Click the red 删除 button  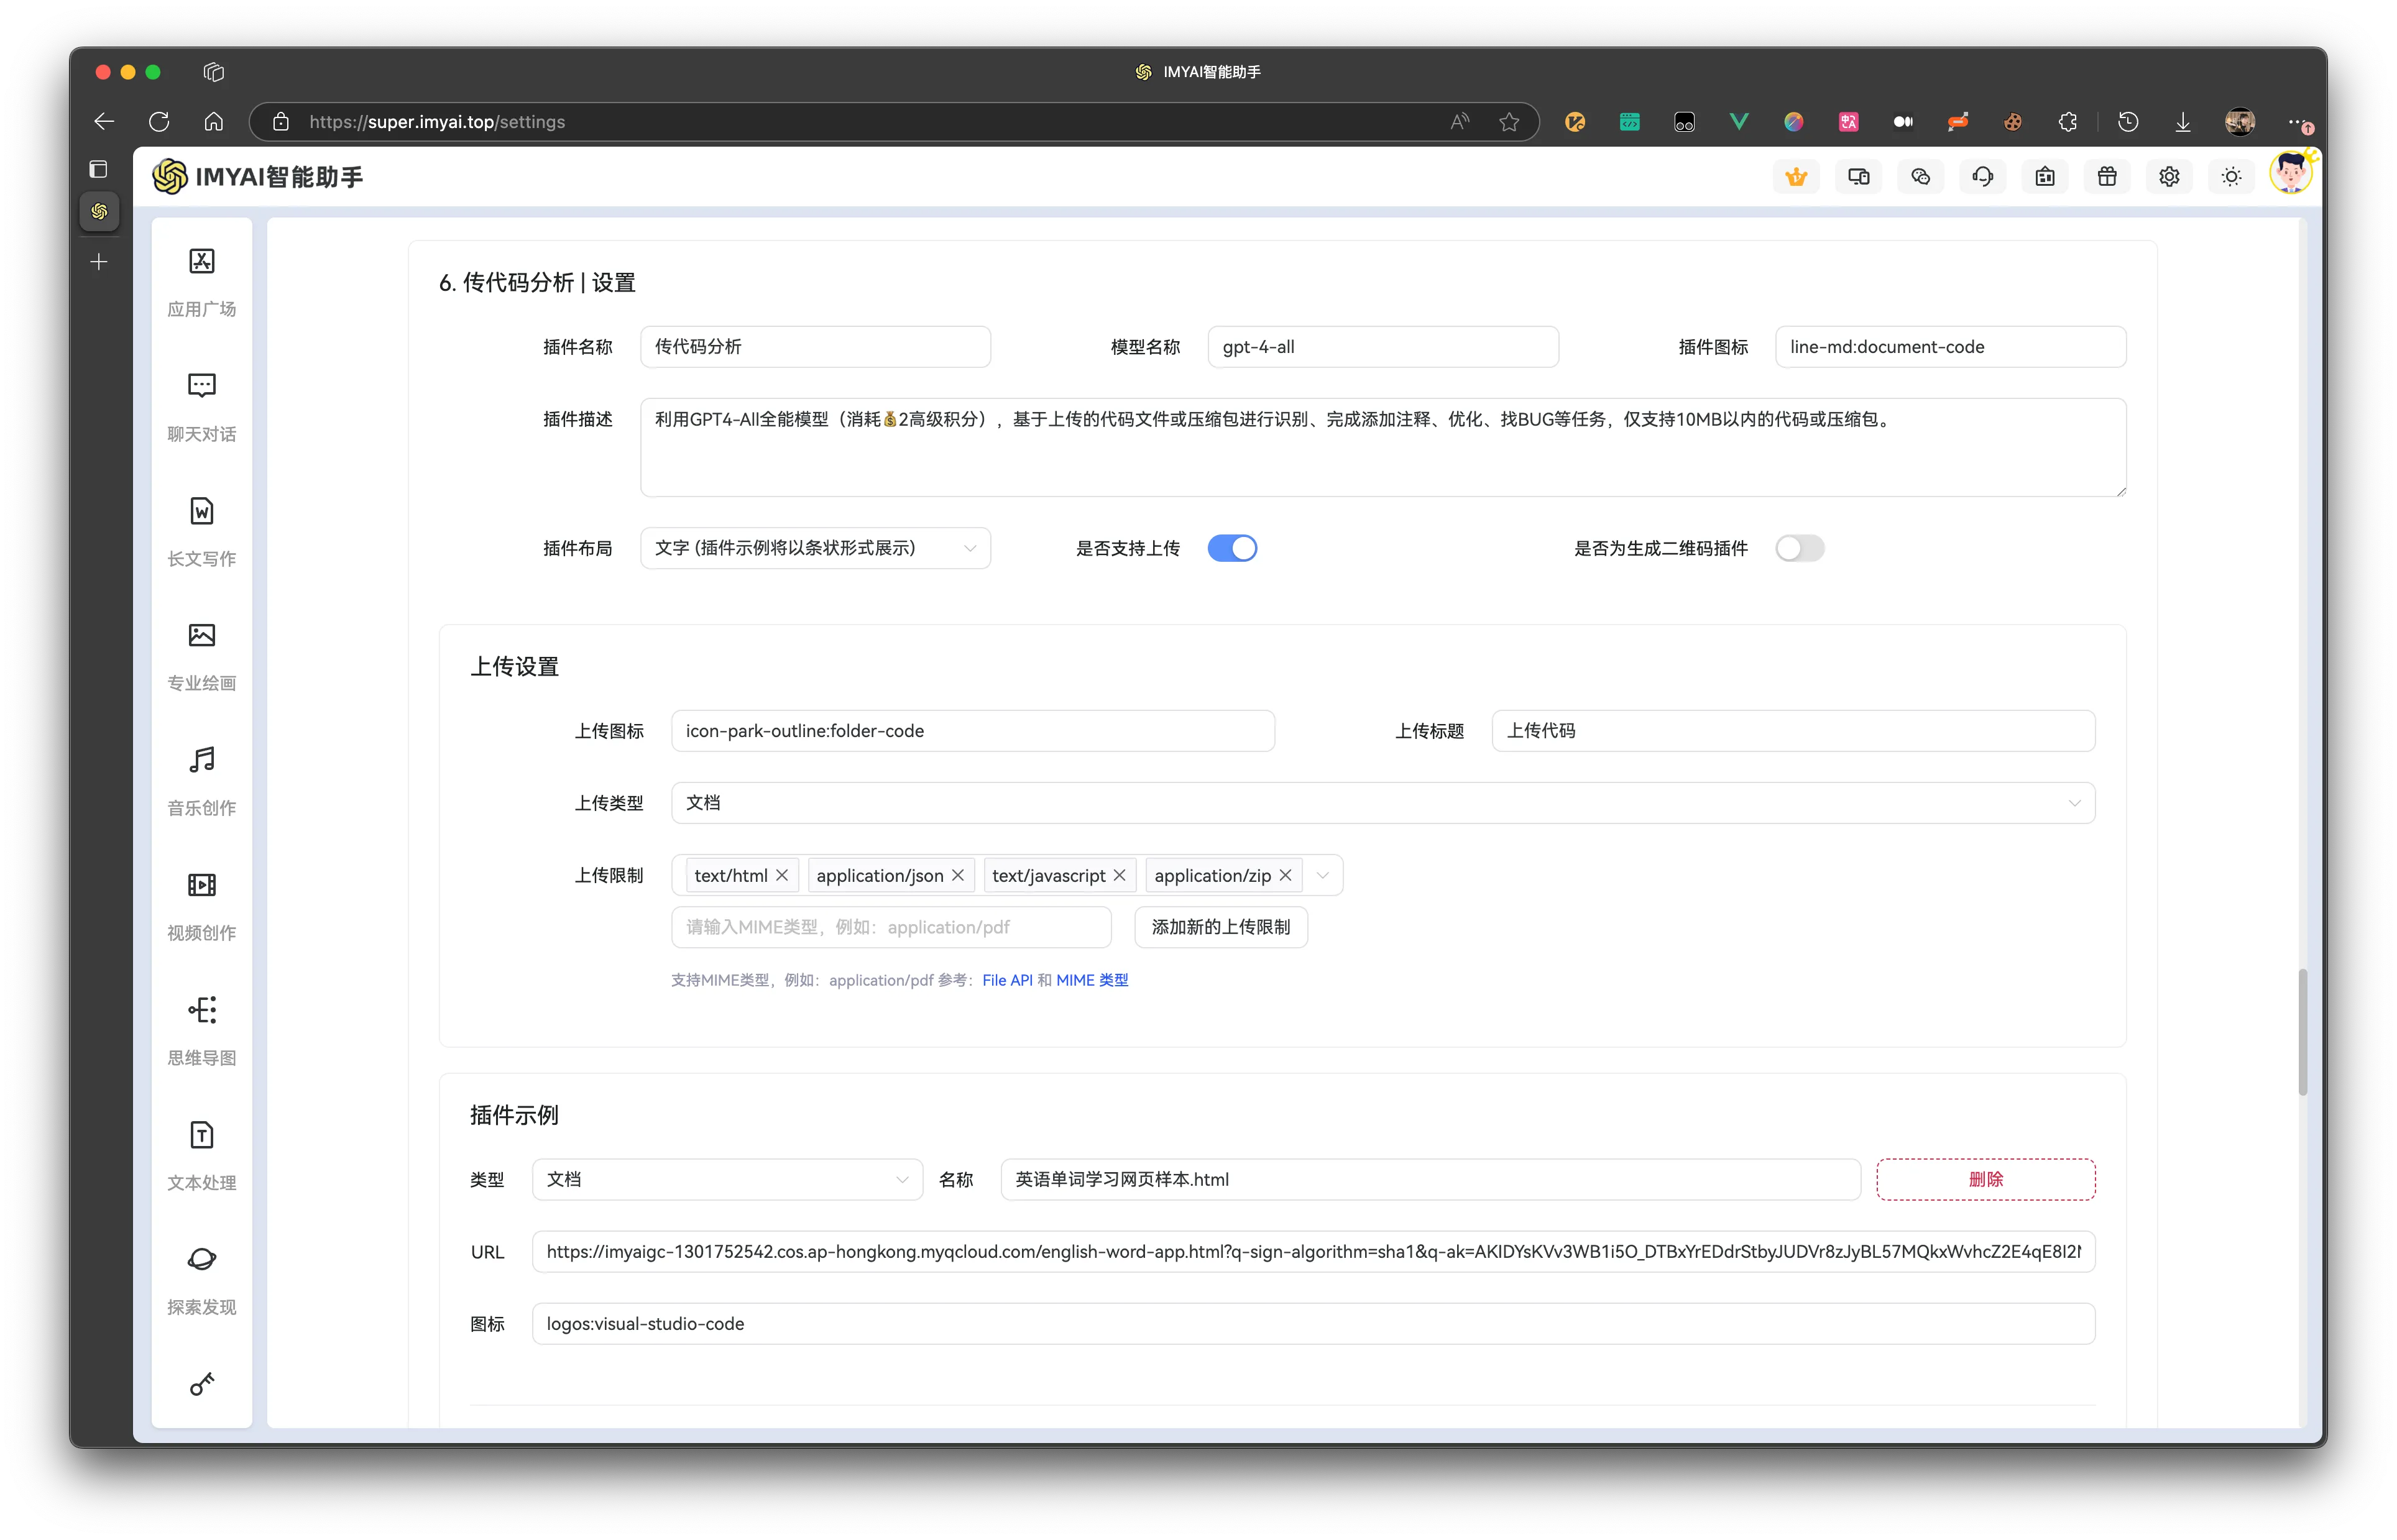pos(1985,1179)
